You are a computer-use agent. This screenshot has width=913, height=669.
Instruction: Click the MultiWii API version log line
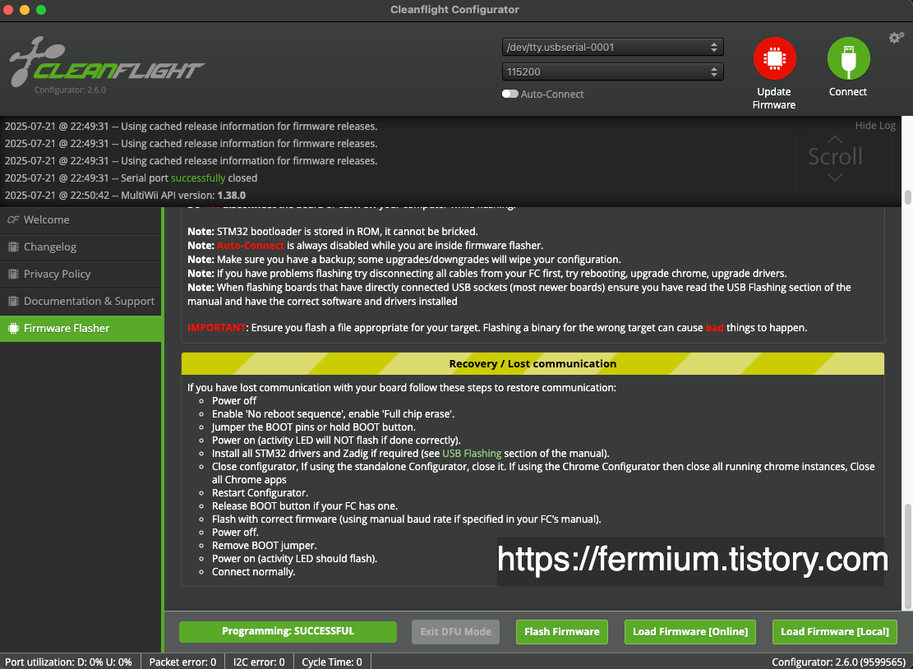[x=125, y=195]
